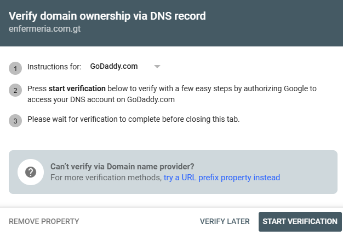Open the GoDaddy.com provider selector
The width and height of the screenshot is (343, 236).
tap(114, 67)
